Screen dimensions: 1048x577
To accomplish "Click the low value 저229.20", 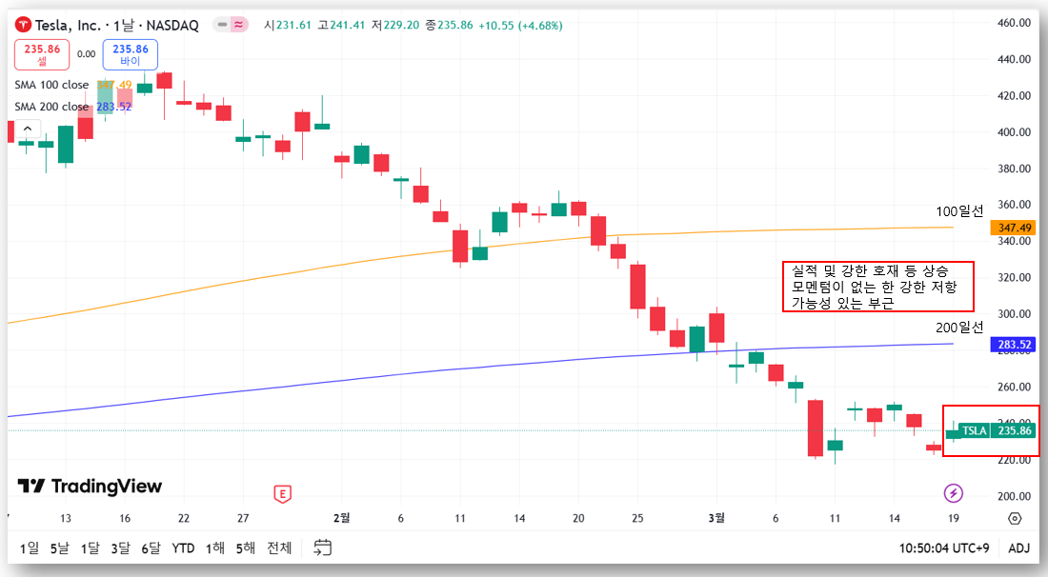I will pos(395,26).
